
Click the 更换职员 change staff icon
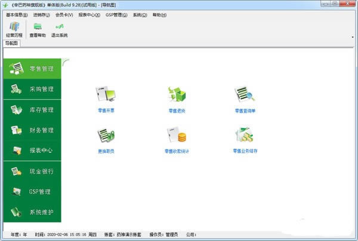(106, 135)
